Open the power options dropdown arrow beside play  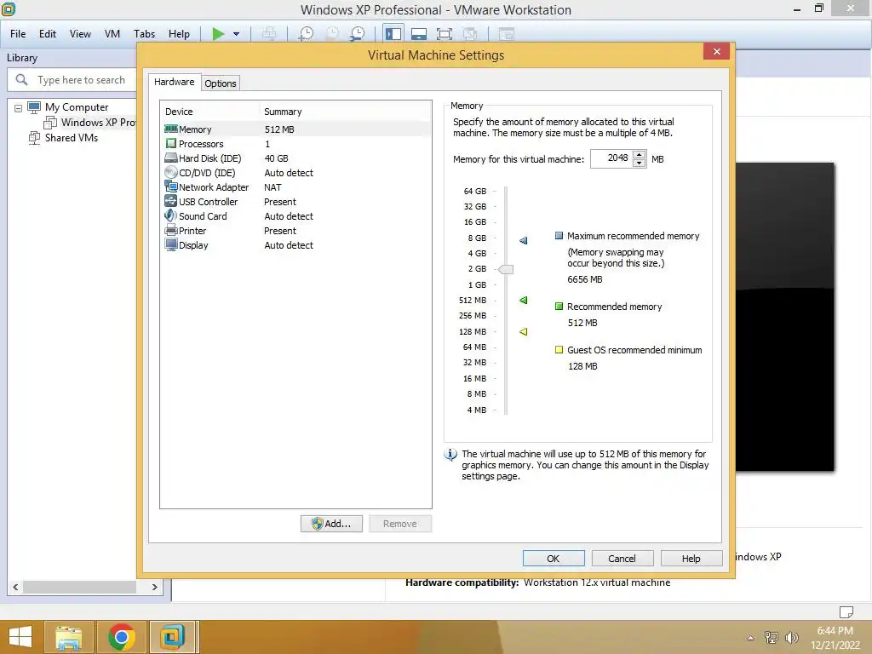(237, 34)
